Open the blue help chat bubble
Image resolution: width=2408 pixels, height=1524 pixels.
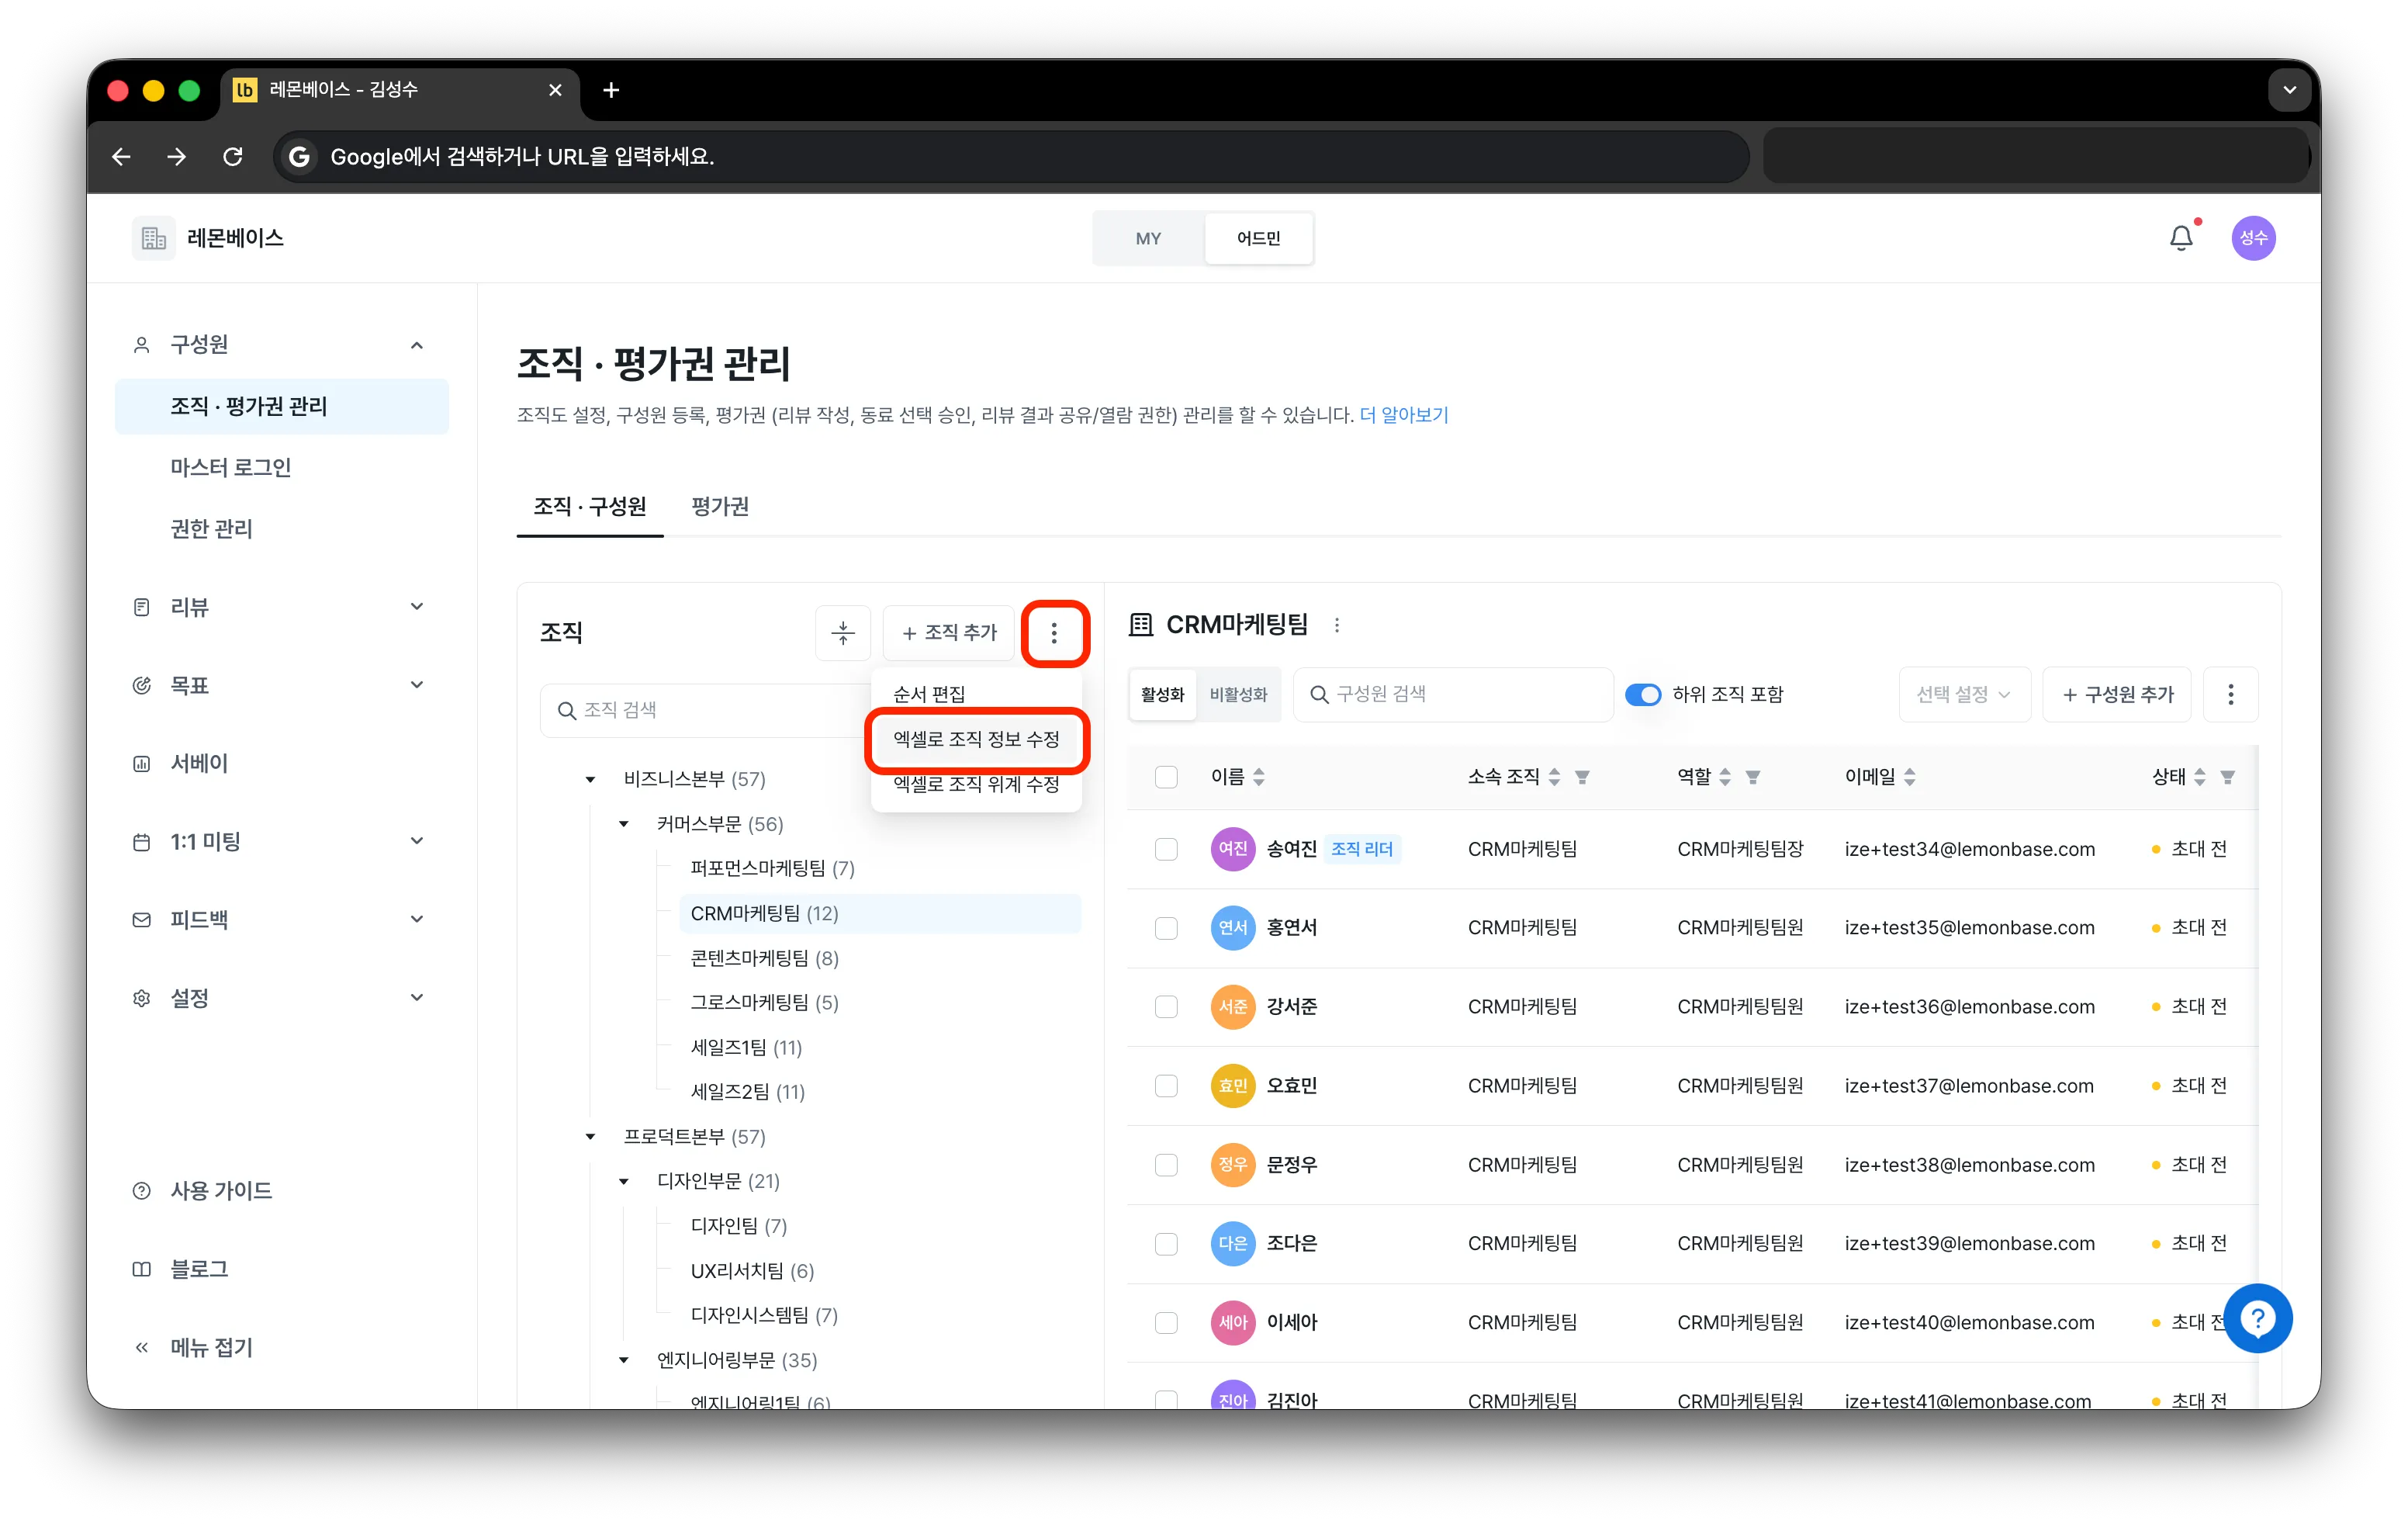coord(2258,1318)
